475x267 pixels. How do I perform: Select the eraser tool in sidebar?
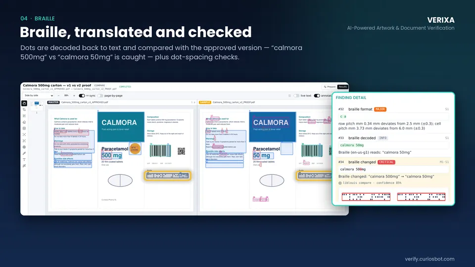click(x=24, y=122)
